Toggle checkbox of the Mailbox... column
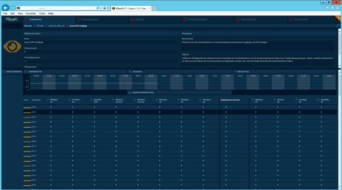 [x=253, y=100]
